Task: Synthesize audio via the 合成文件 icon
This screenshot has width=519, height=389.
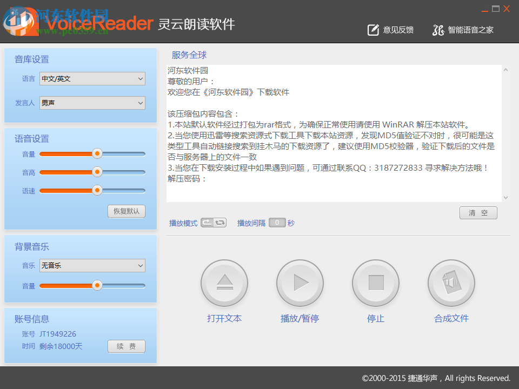Action: [451, 283]
